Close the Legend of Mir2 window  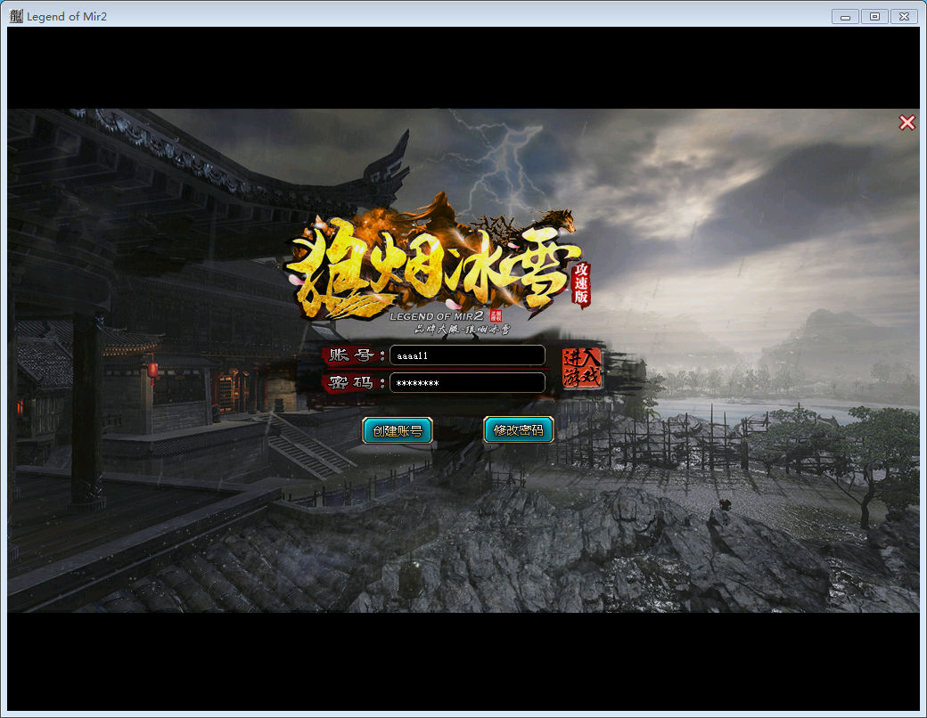[x=904, y=17]
